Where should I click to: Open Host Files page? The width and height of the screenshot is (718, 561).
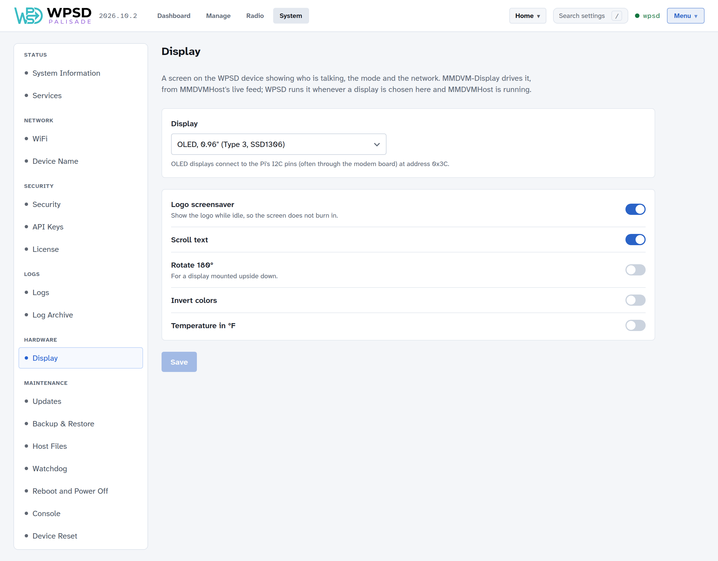click(80, 446)
